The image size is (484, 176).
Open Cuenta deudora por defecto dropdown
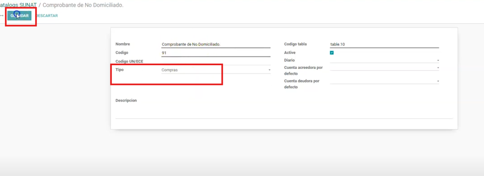click(x=438, y=81)
